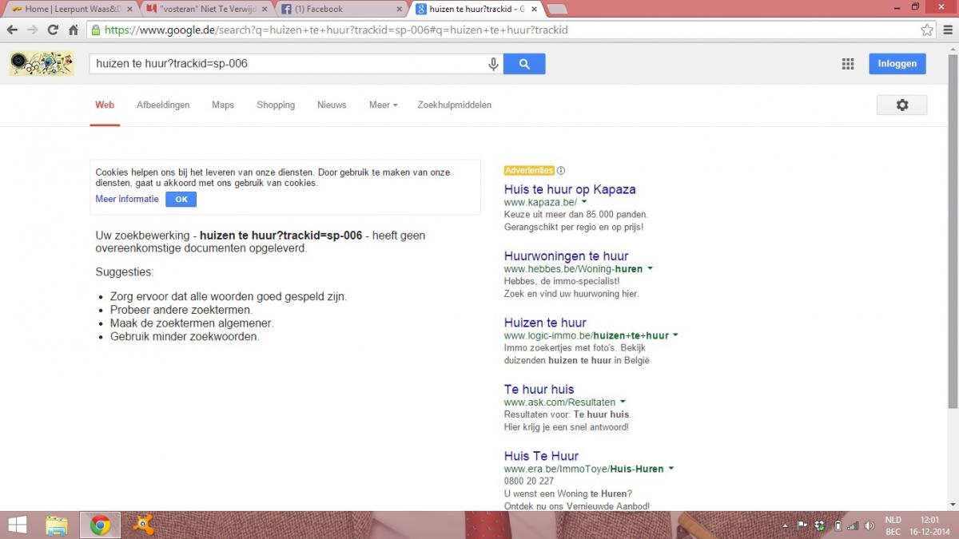The height and width of the screenshot is (539, 959).
Task: Click the NLD BEC language indicator
Action: click(x=893, y=525)
